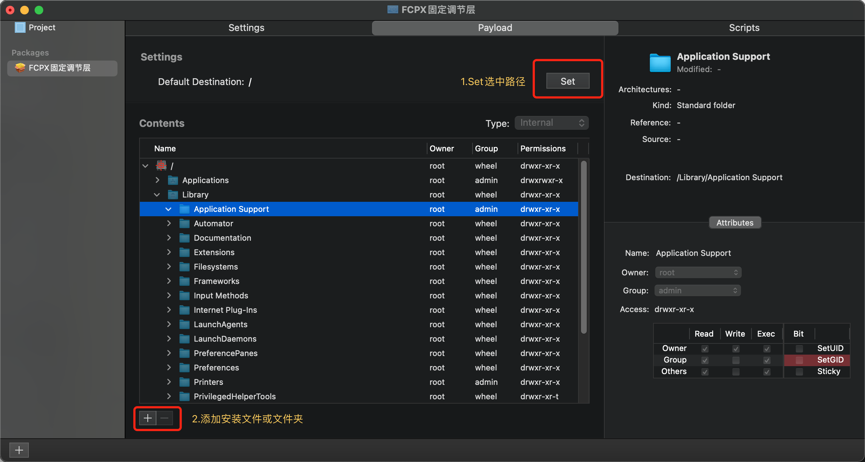The height and width of the screenshot is (462, 865).
Task: Select the FCPX固定调节层 package box icon
Action: point(20,68)
